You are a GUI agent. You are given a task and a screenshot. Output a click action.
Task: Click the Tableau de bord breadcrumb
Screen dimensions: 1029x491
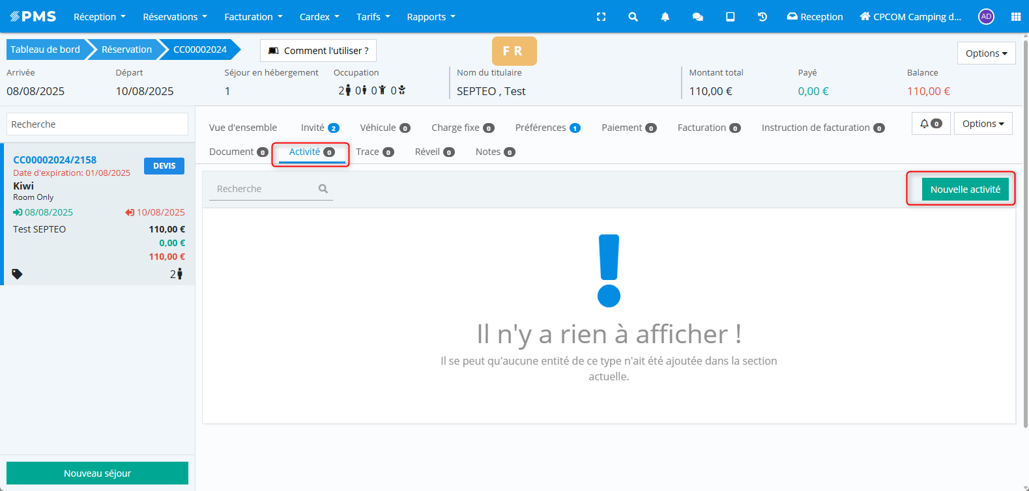pyautogui.click(x=45, y=49)
